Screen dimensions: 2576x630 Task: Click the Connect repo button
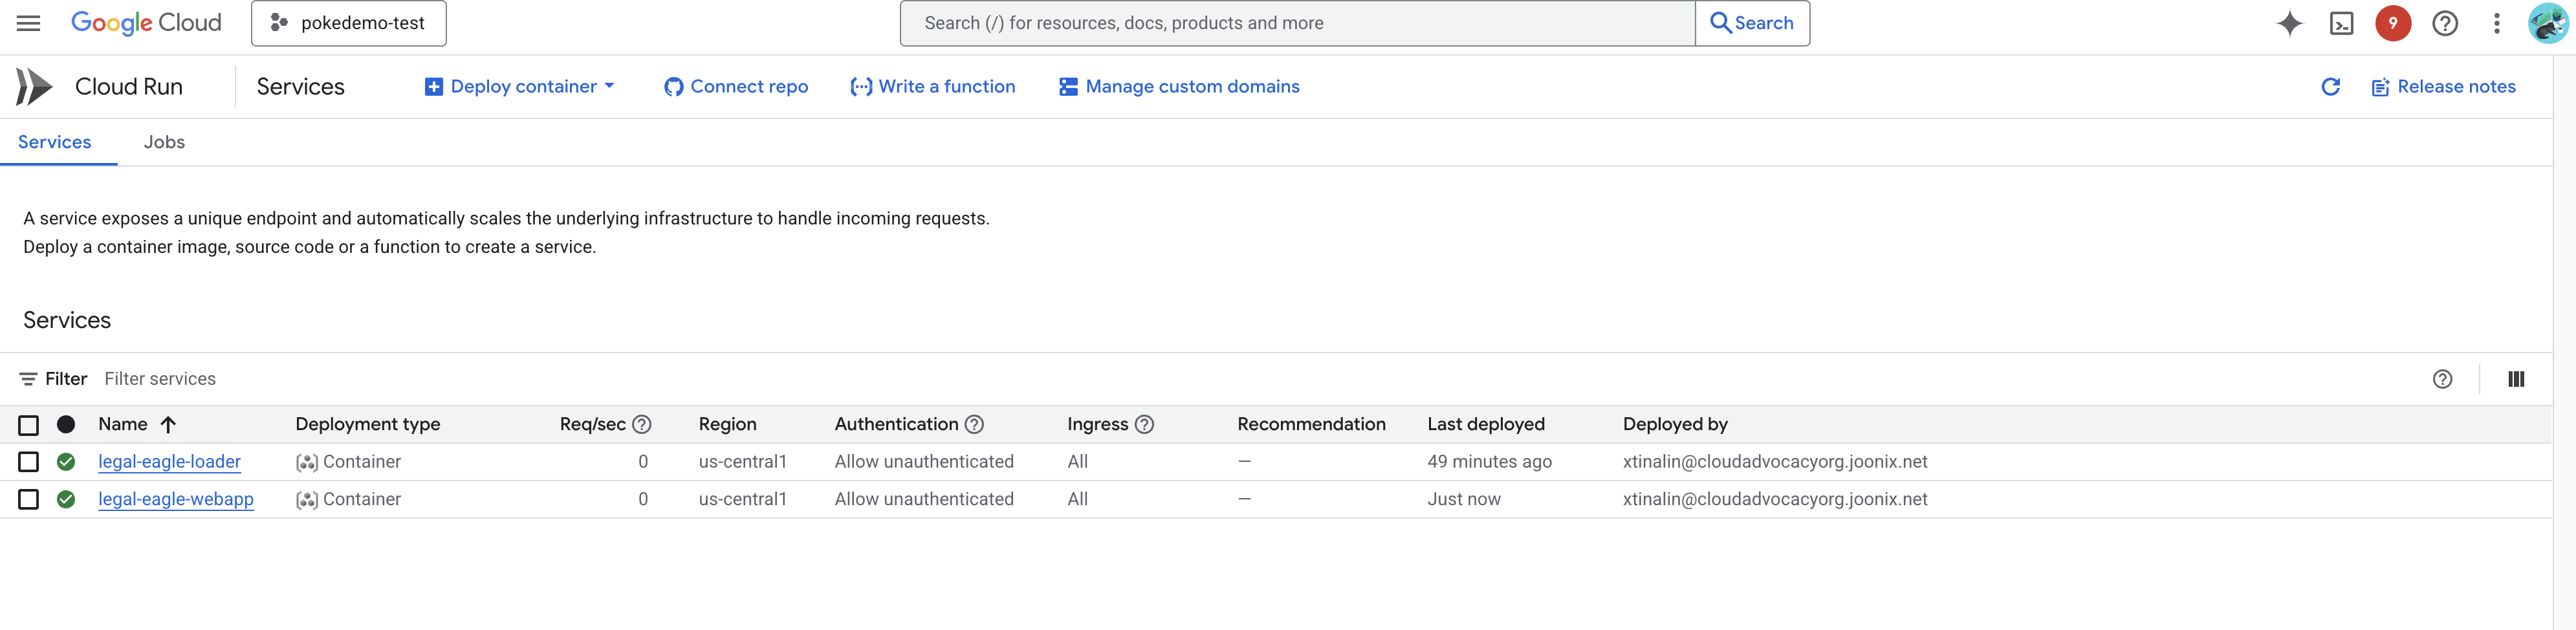pyautogui.click(x=736, y=87)
